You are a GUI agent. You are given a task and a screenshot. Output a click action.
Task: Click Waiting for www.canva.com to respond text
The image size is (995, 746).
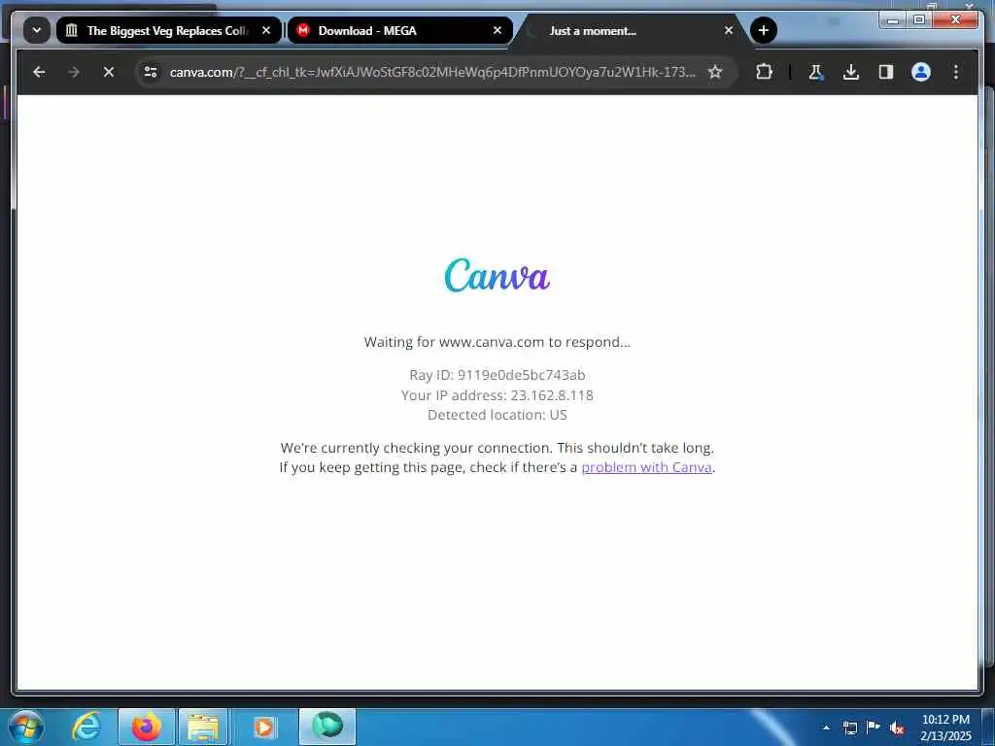[x=497, y=342]
